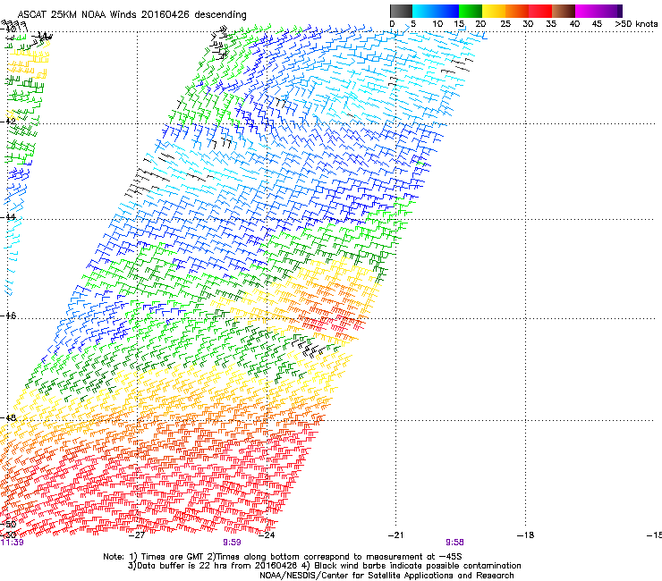This screenshot has height=581, width=662.
Task: Click the '25' legend scale label
Action: tap(505, 24)
